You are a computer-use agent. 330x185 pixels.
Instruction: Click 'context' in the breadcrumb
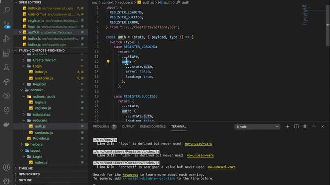108,2
